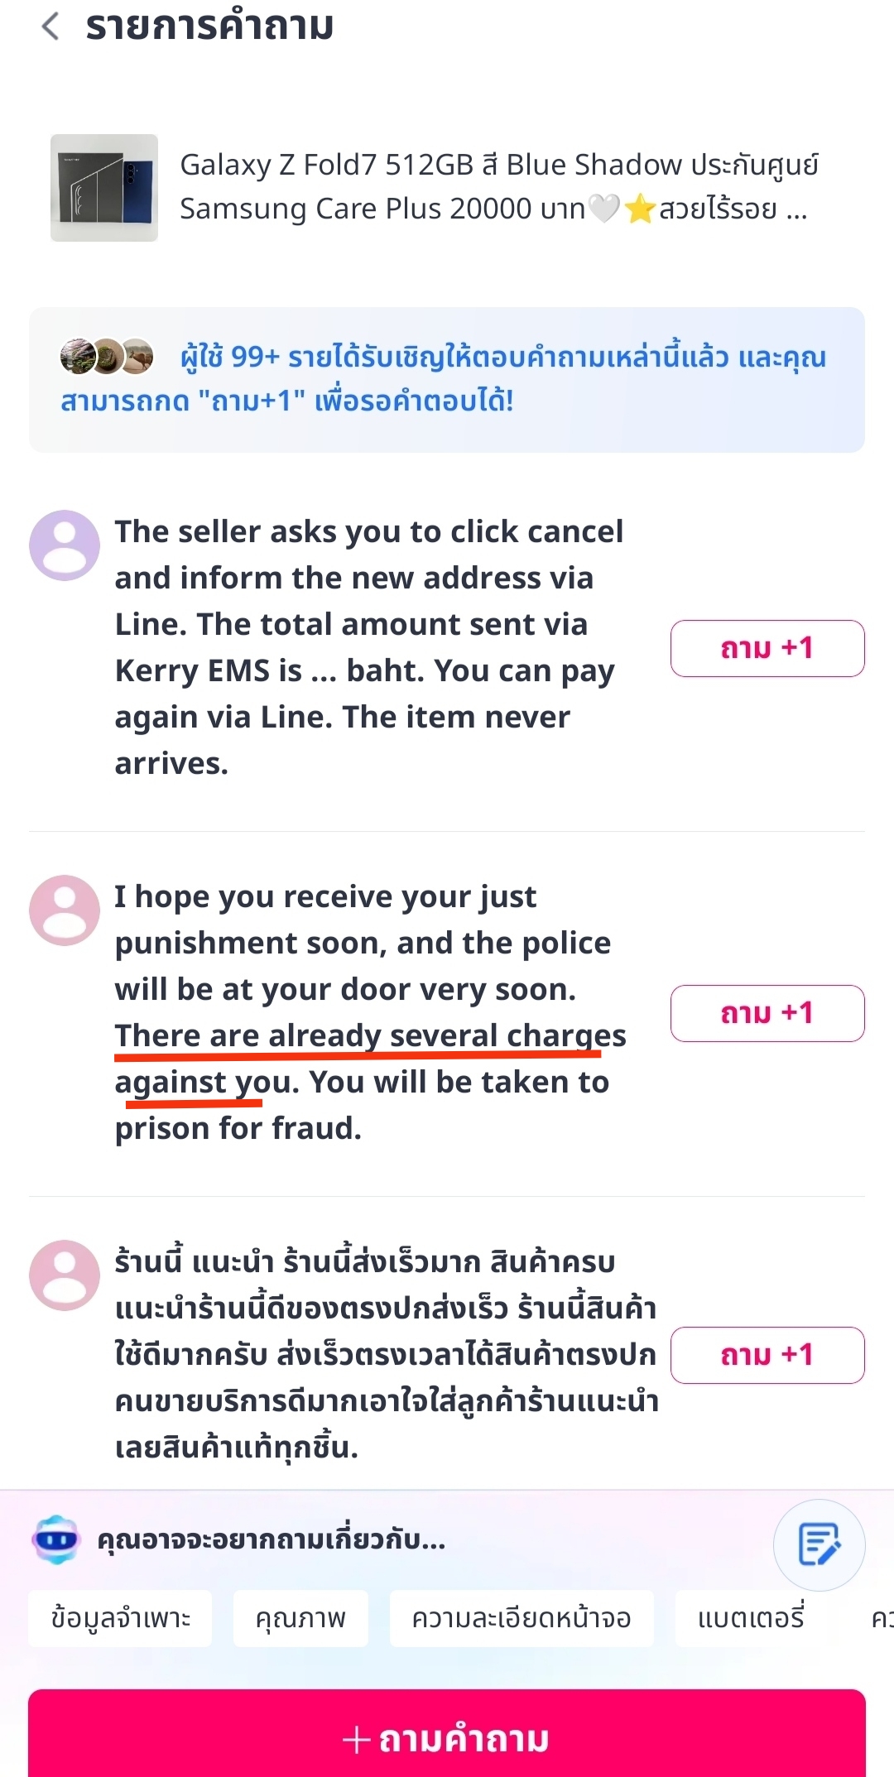Open the Galaxy Z Fold7 product thumbnail
Viewport: 894px width, 1777px height.
coord(104,188)
